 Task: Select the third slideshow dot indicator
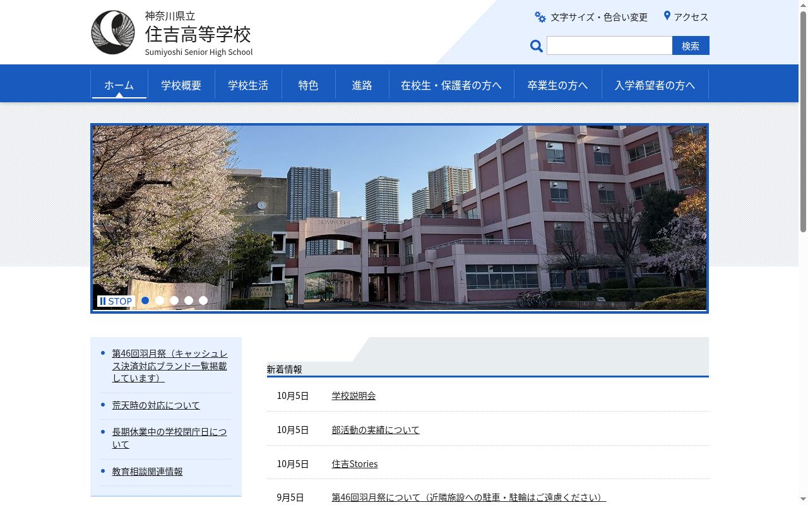pos(174,300)
